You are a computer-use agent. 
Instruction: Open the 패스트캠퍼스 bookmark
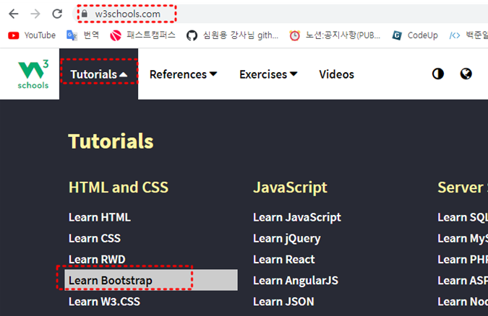pos(143,35)
